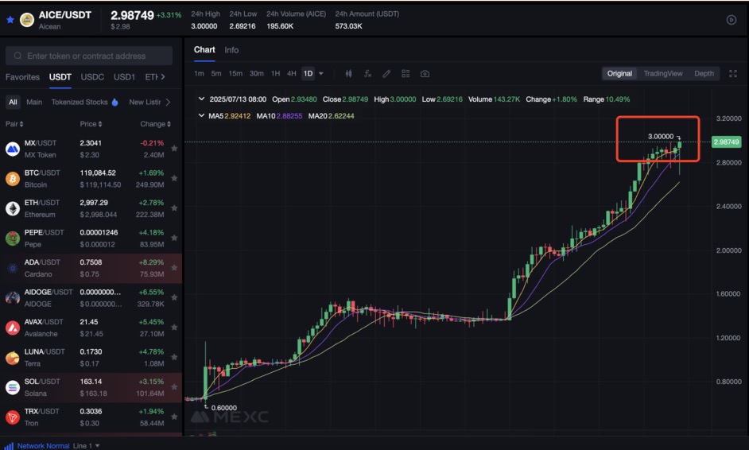Open the chart layout grid icon
The image size is (749, 450).
coord(406,74)
